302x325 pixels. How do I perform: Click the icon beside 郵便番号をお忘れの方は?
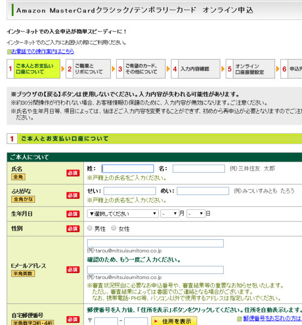tap(239, 318)
